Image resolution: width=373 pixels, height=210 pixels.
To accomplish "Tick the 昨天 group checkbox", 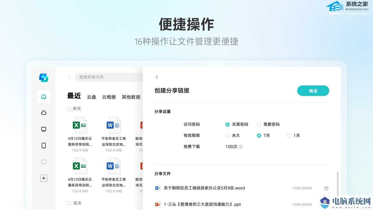I will point(69,109).
